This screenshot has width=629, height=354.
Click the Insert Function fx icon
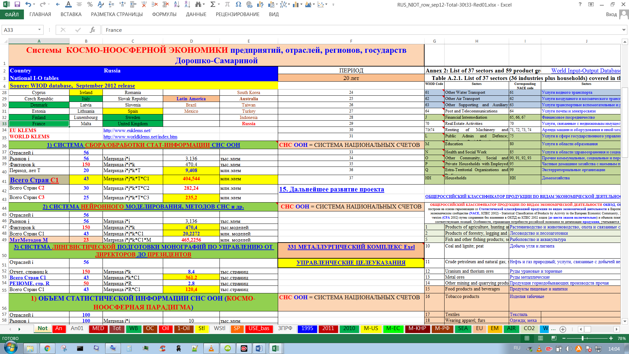[92, 30]
